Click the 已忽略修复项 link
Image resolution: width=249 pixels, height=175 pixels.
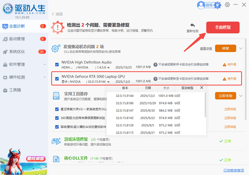tap(234, 170)
